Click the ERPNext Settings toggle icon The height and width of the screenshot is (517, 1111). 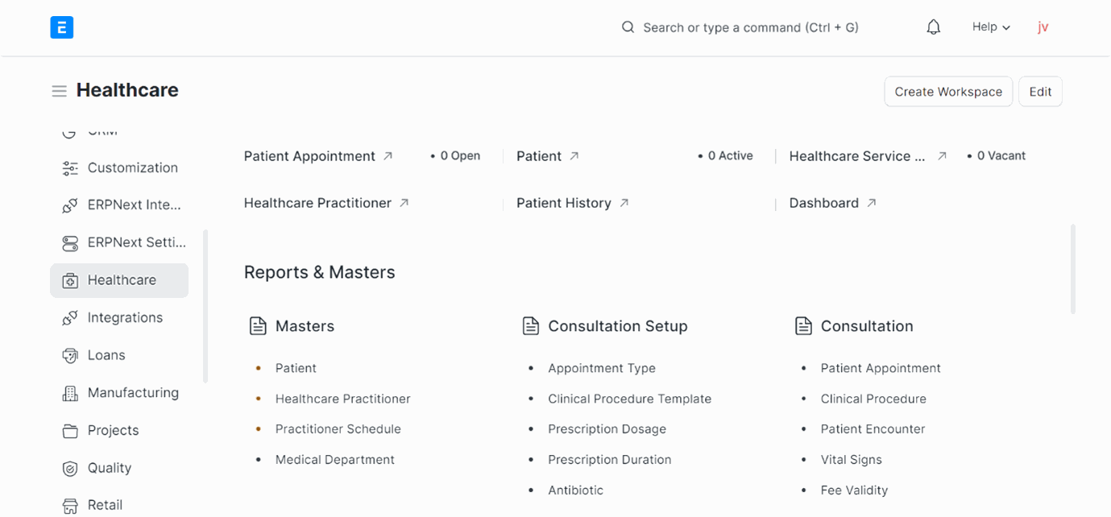click(70, 243)
